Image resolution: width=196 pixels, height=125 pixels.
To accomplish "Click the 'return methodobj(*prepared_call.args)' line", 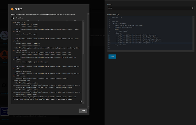I will [32, 62].
